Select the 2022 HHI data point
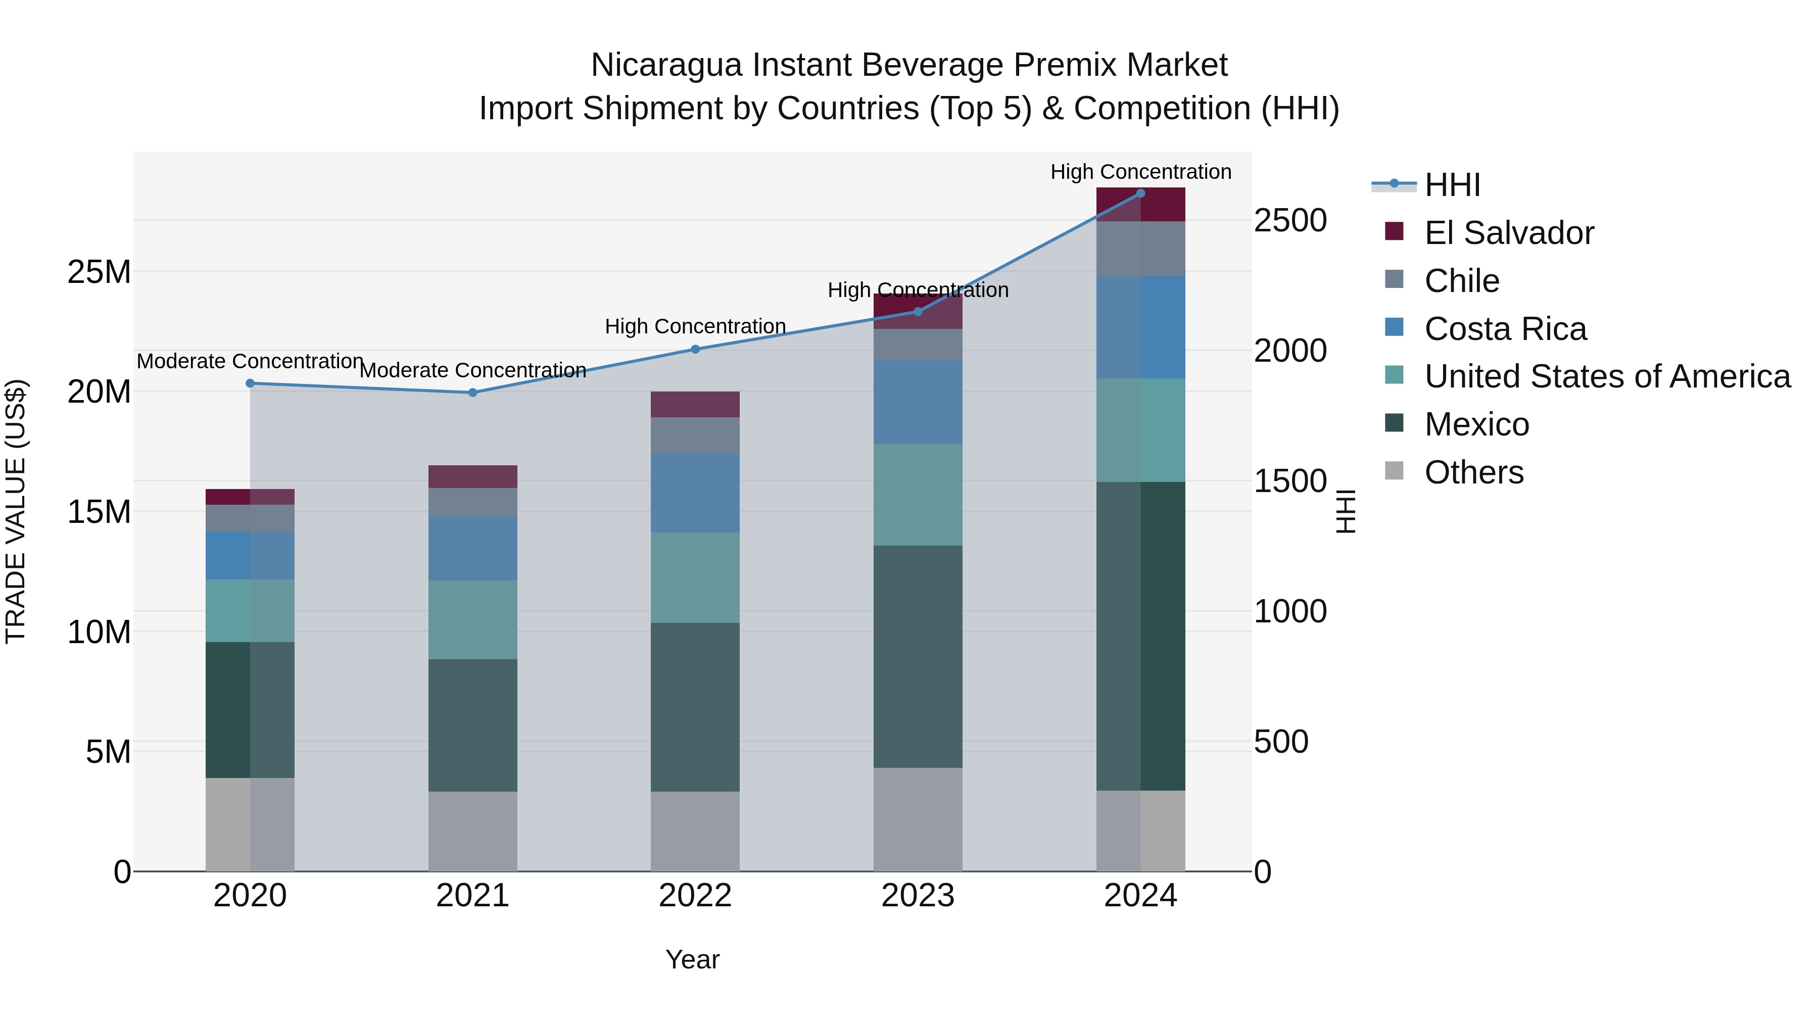 click(x=696, y=349)
